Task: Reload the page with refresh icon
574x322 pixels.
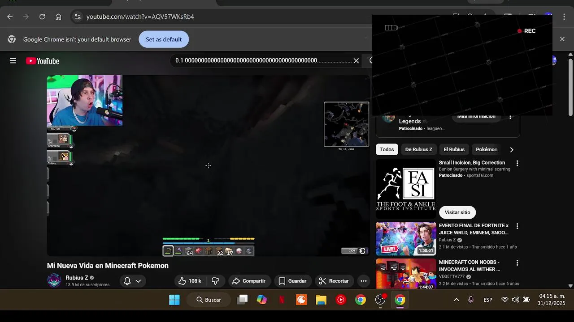Action: pyautogui.click(x=42, y=17)
